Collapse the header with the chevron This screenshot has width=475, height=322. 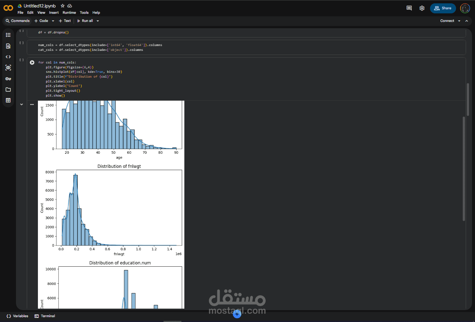[467, 21]
